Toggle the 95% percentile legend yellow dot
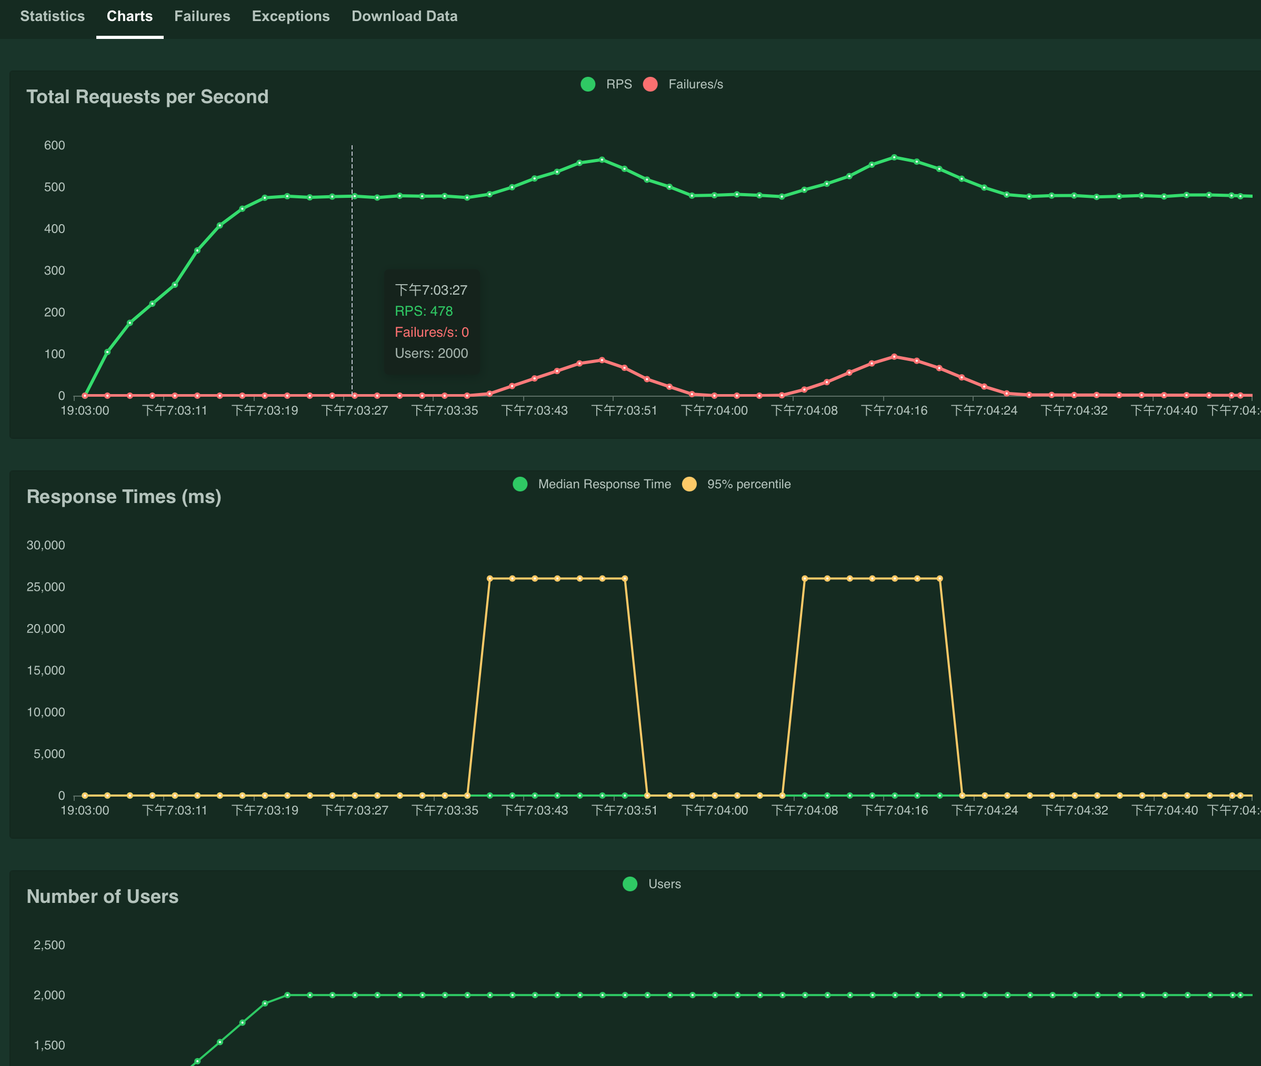This screenshot has height=1066, width=1261. (689, 484)
